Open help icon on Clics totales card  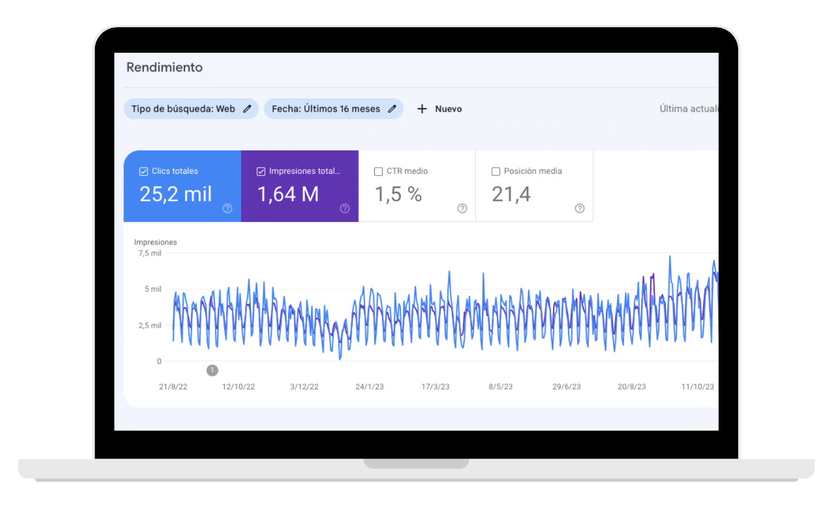pyautogui.click(x=228, y=208)
